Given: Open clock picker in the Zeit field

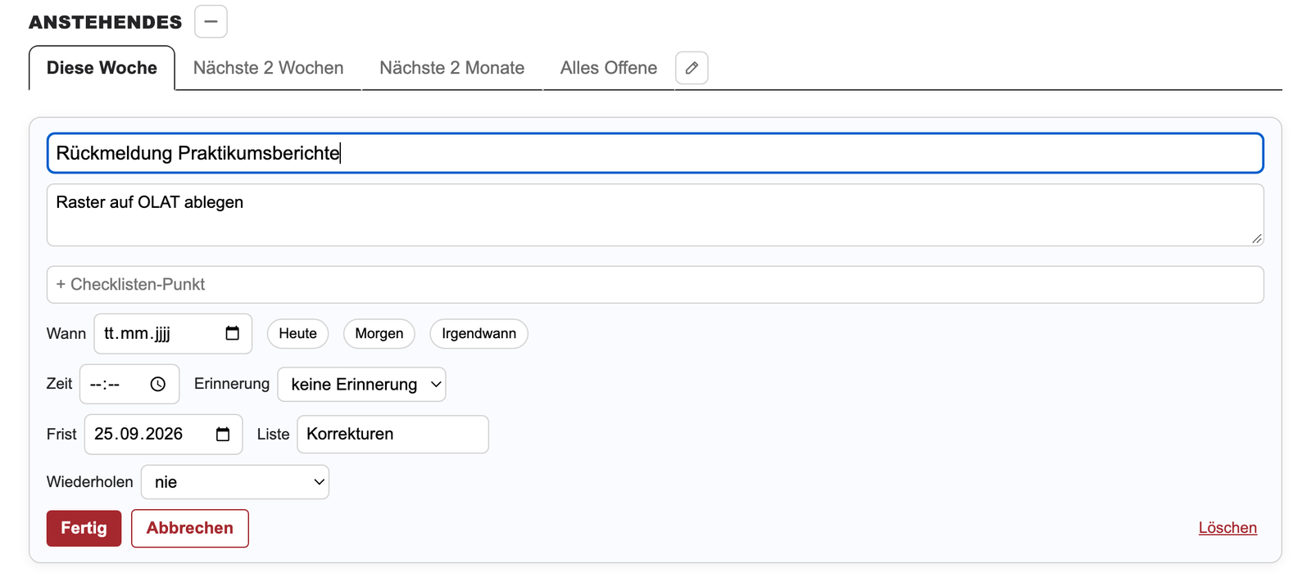Looking at the screenshot, I should 158,384.
